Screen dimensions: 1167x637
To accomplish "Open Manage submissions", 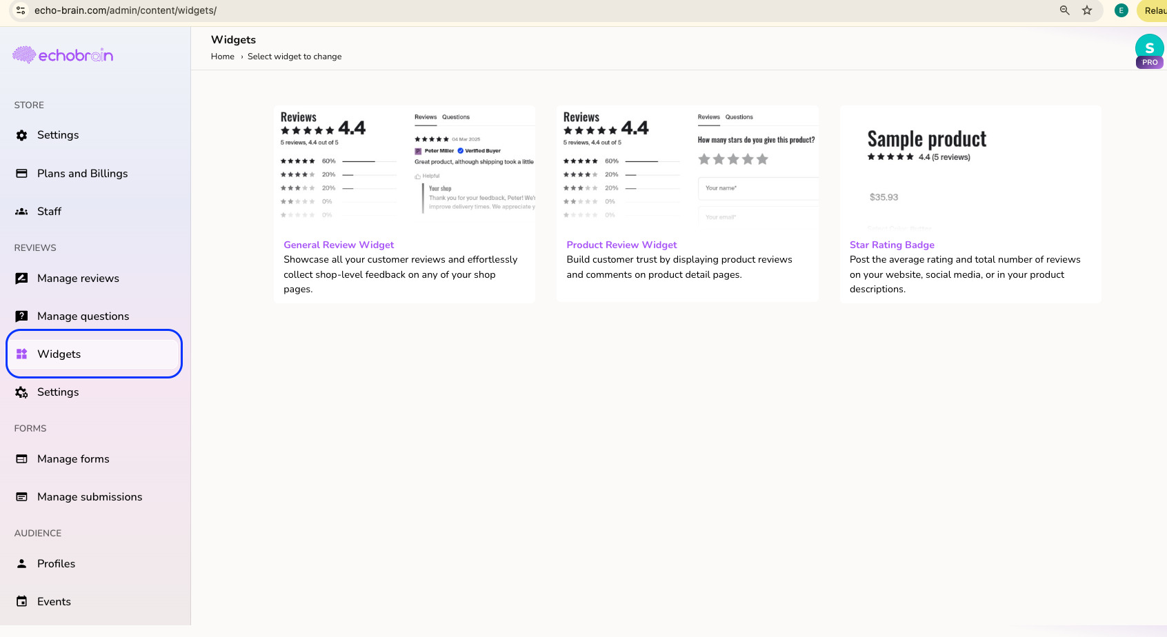I will tap(94, 497).
